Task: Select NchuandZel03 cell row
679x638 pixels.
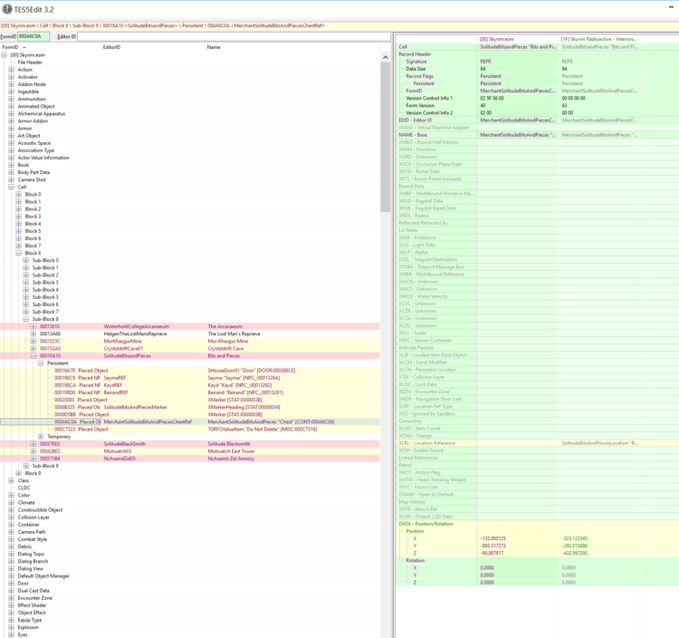Action: click(x=190, y=459)
